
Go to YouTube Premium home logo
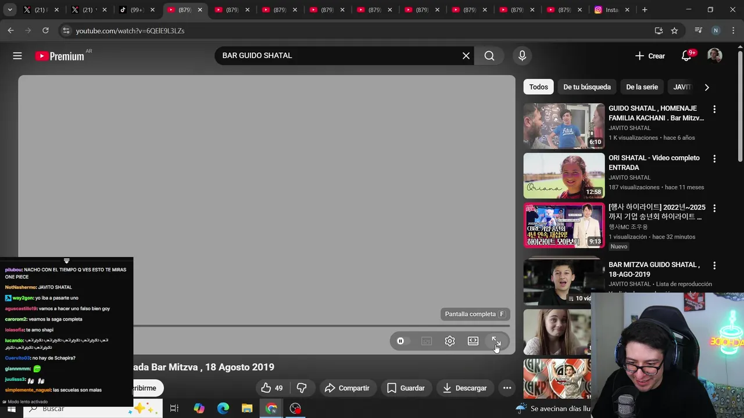pyautogui.click(x=59, y=56)
